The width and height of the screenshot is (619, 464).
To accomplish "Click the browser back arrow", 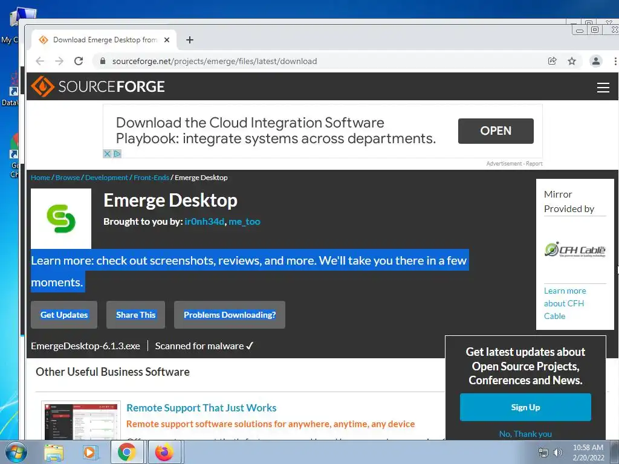I will point(40,61).
